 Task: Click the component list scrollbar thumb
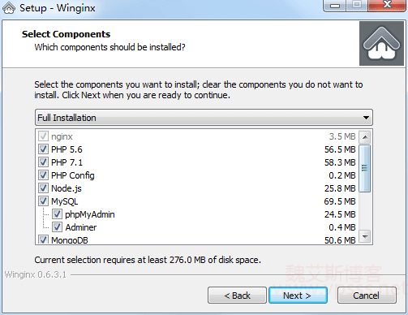point(364,168)
